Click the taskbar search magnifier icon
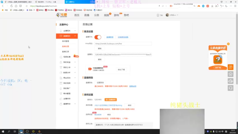 point(9,131)
